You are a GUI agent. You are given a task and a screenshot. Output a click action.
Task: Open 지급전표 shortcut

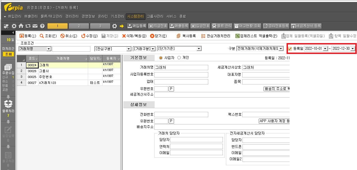158,26
